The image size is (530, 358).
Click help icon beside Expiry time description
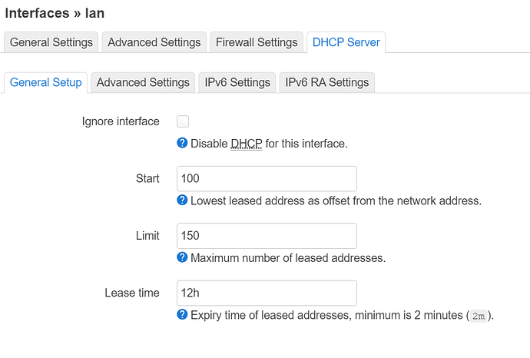pos(182,314)
